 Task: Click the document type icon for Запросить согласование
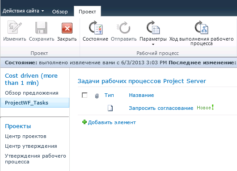click(110, 108)
